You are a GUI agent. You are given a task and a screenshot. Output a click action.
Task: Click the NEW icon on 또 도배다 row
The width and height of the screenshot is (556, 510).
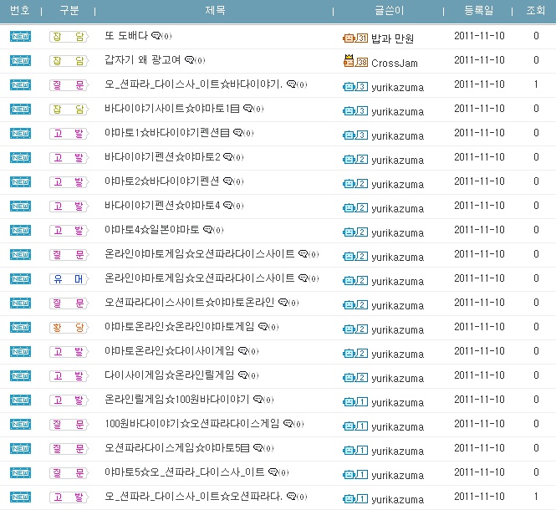[x=20, y=37]
